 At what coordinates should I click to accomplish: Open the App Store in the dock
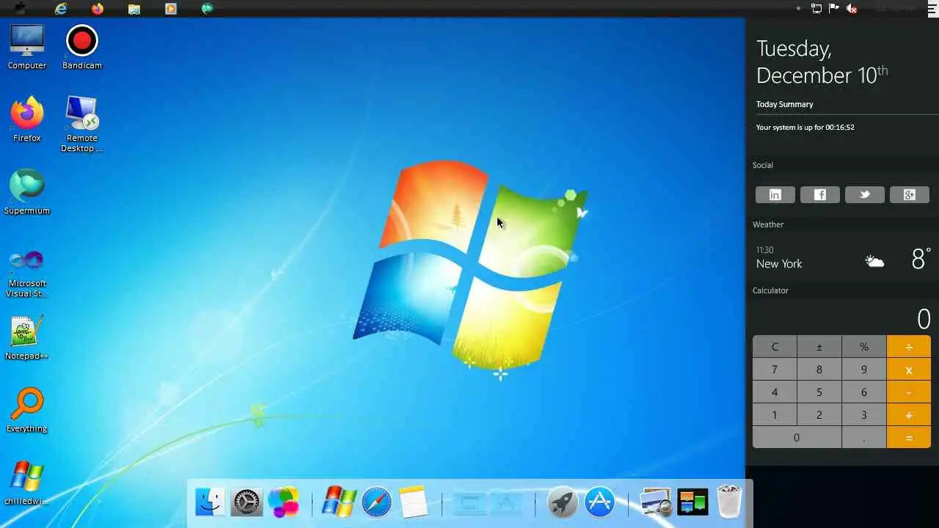tap(599, 502)
